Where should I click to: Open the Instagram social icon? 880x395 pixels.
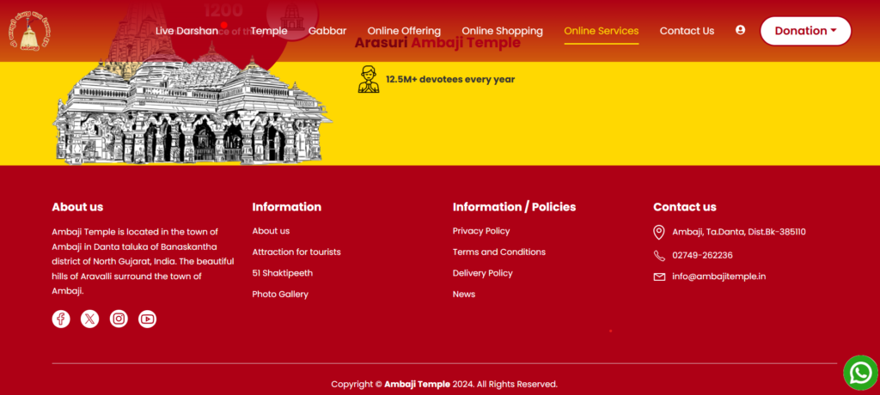click(x=119, y=319)
